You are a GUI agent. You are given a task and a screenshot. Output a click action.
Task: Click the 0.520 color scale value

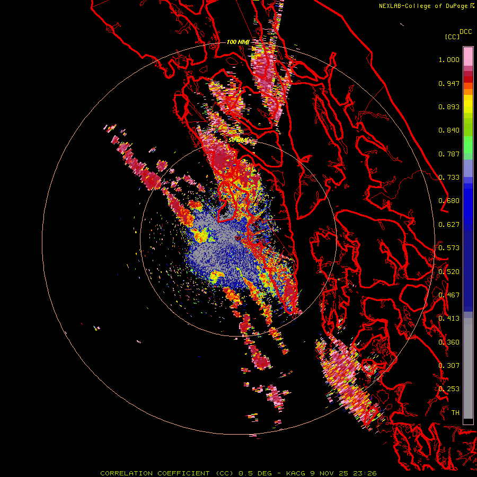[449, 272]
